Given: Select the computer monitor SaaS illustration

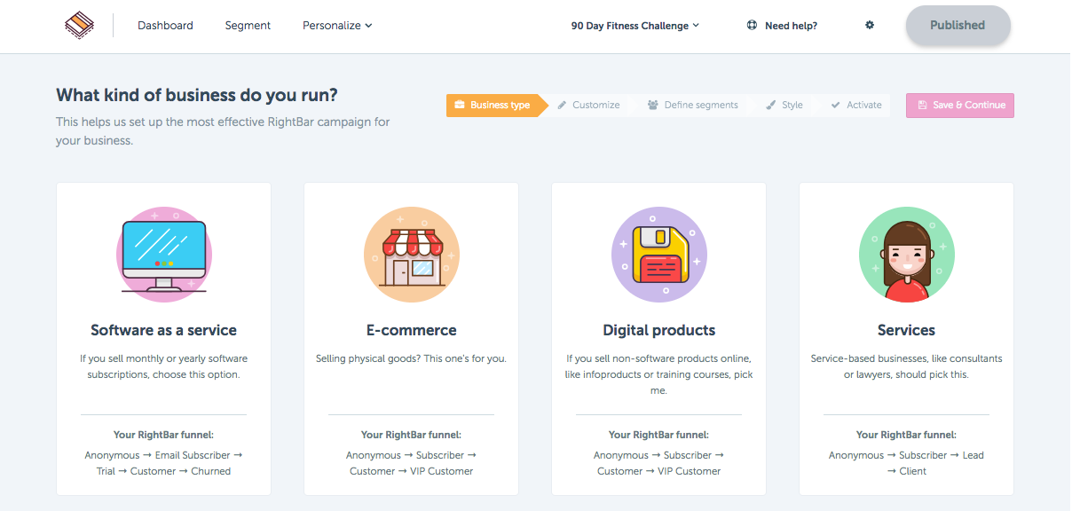Looking at the screenshot, I should pos(163,256).
